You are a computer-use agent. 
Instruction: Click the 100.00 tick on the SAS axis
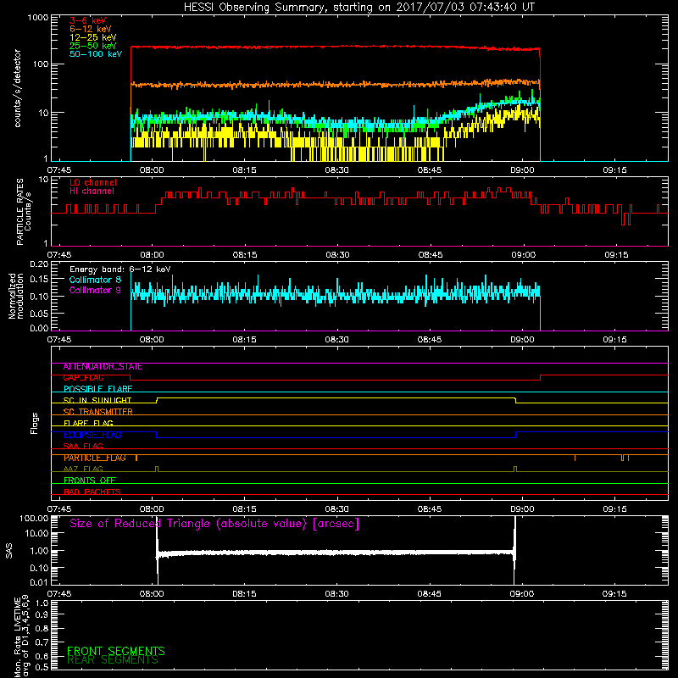click(34, 518)
